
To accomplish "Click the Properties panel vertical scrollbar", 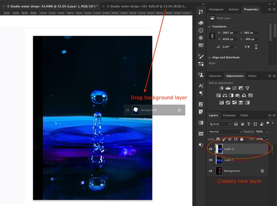I will 270,33.
